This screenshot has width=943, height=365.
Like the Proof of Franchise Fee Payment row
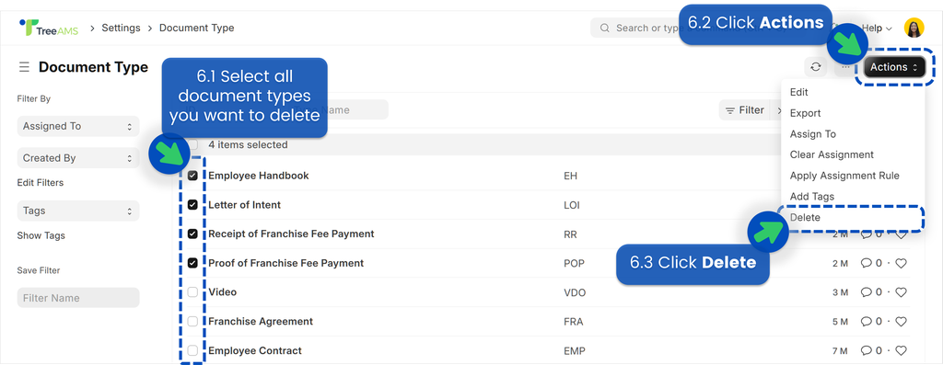(x=901, y=263)
